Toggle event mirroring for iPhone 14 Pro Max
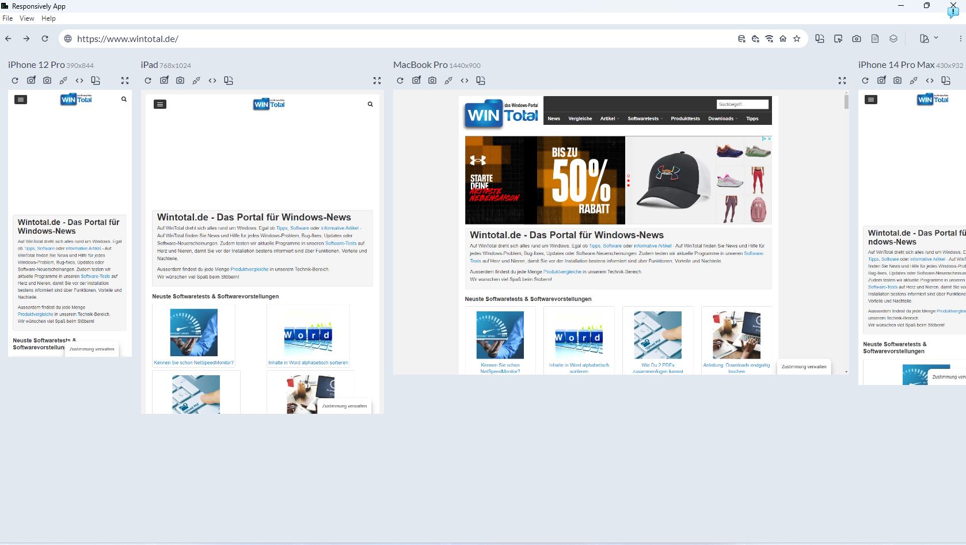Viewport: 966px width, 545px height. coord(914,81)
